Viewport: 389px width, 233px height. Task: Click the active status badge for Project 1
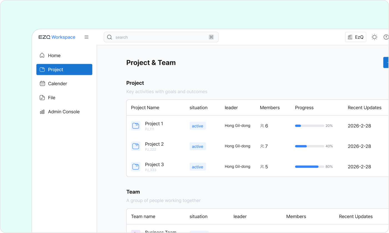click(198, 126)
